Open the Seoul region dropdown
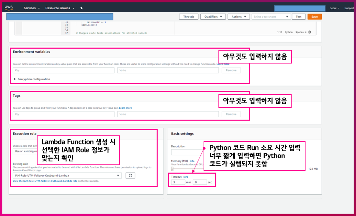The image size is (356, 216). click(334, 8)
